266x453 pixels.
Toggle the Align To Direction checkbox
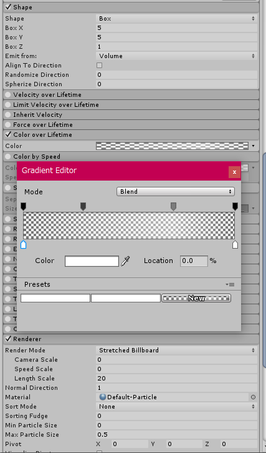(x=99, y=65)
